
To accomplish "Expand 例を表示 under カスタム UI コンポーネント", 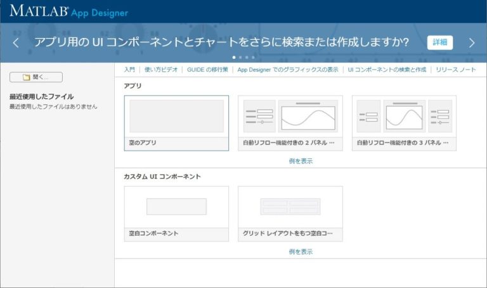I will 301,251.
